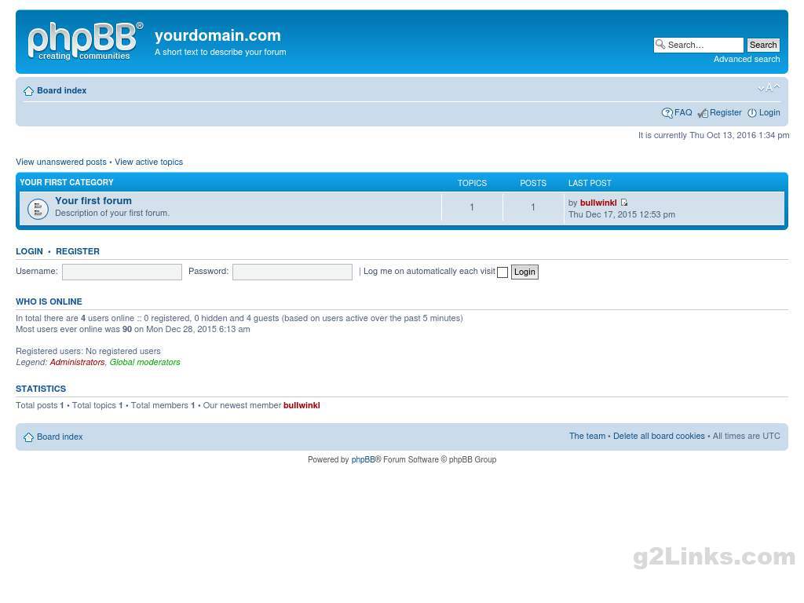
Task: Open the Register link in the navbar
Action: coord(725,112)
